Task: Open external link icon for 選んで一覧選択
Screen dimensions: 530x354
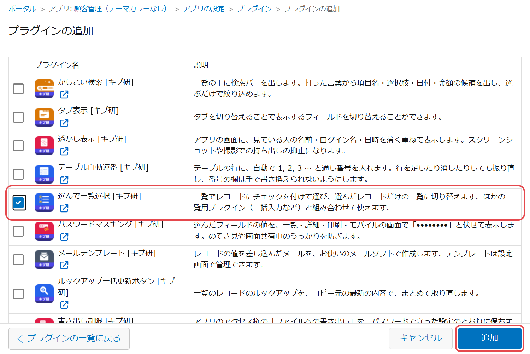Action: 64,208
